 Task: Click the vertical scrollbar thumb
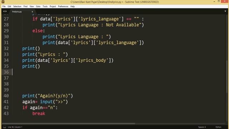[227, 76]
